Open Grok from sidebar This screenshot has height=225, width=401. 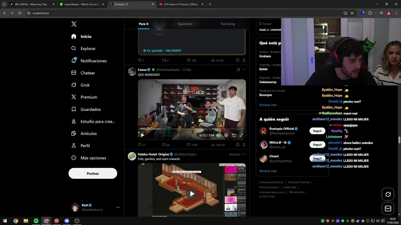coord(81,85)
